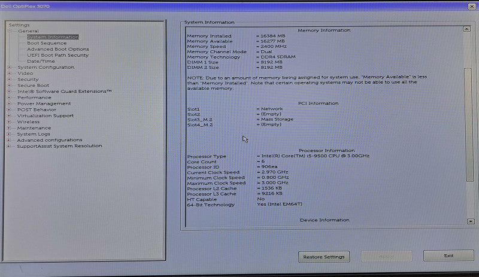This screenshot has height=277, width=479.
Task: Select the System Logs label
Action: click(34, 134)
